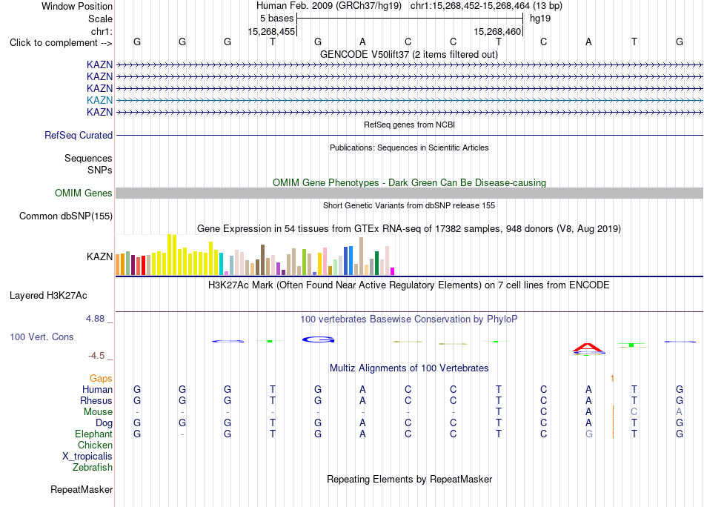Click the Mouse species label
This screenshot has width=704, height=507.
point(99,412)
